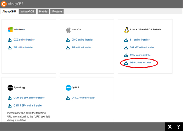Open the DSM 7 SPK online installer link
This screenshot has height=131, width=183.
(28, 105)
